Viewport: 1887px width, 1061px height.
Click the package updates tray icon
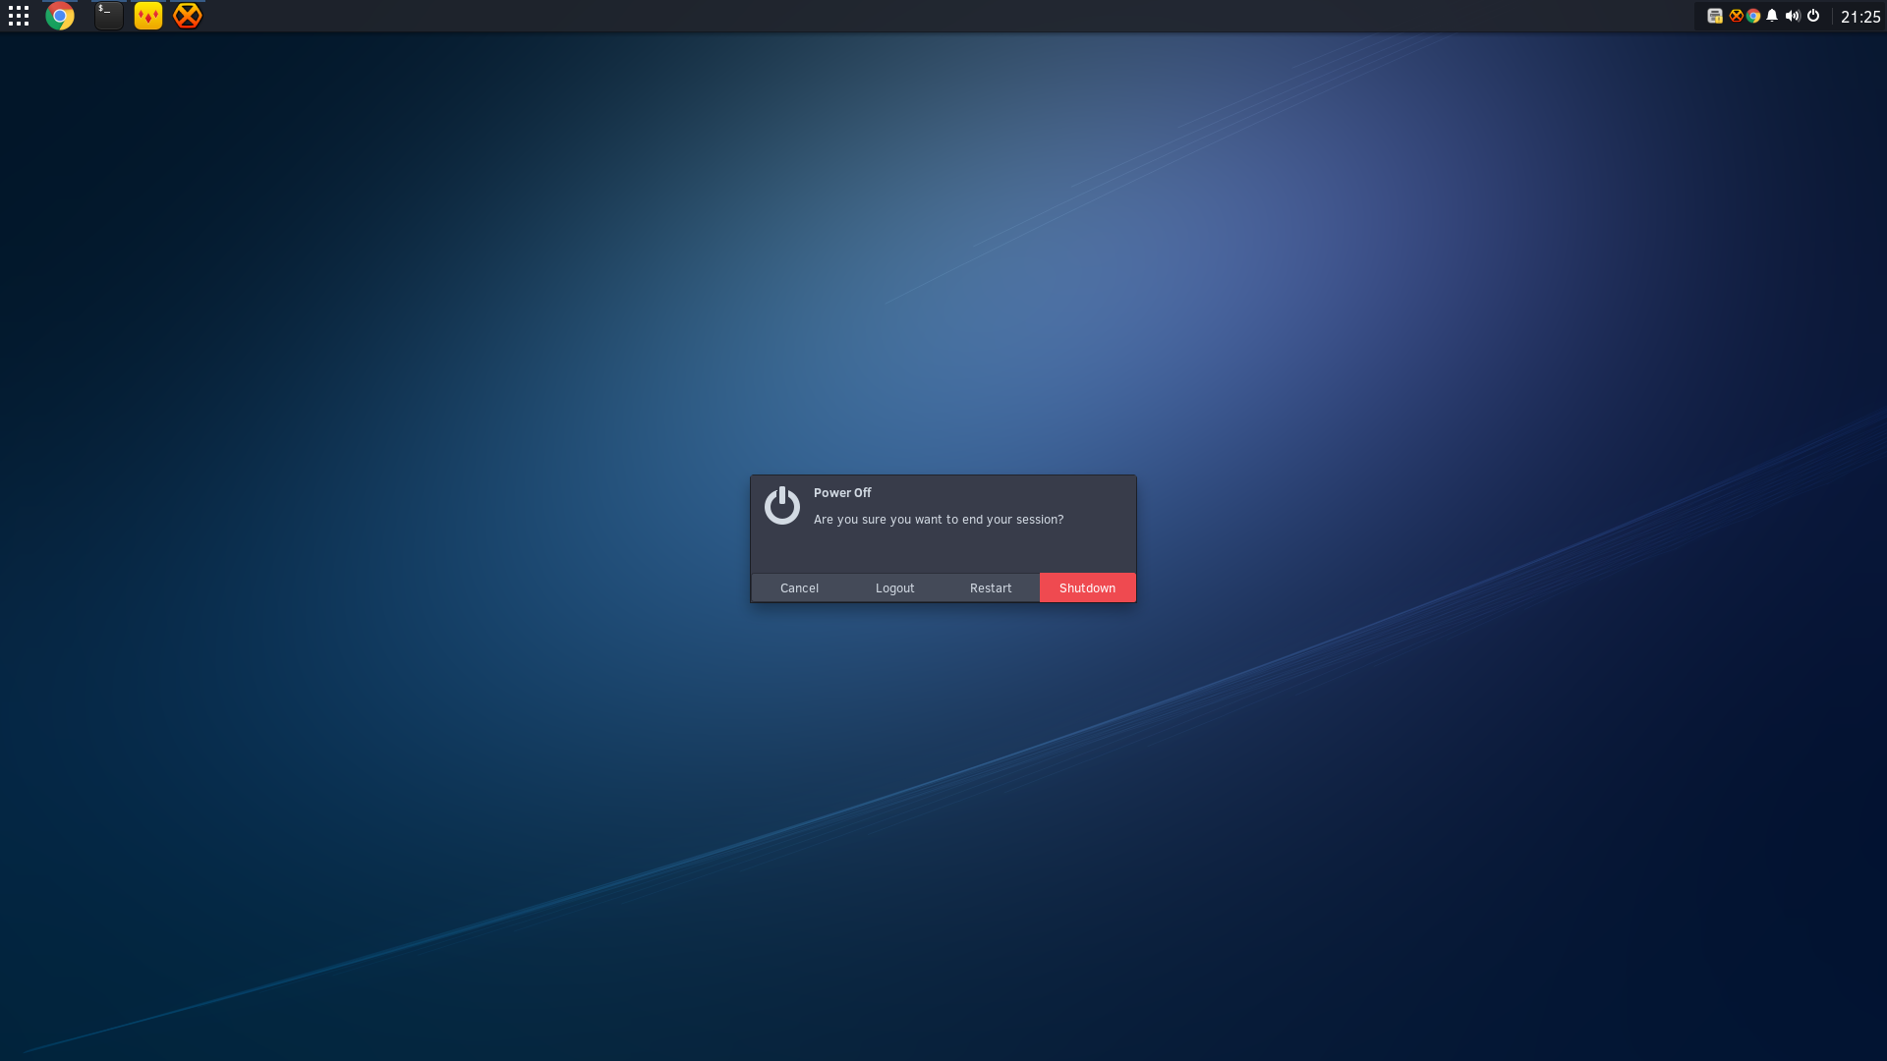[1715, 16]
